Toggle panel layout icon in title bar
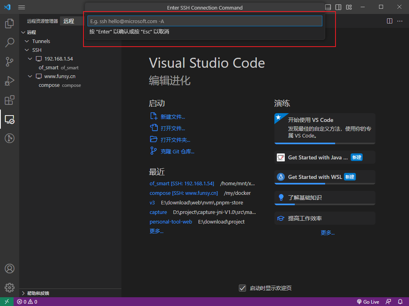Image resolution: width=409 pixels, height=306 pixels. click(x=328, y=7)
